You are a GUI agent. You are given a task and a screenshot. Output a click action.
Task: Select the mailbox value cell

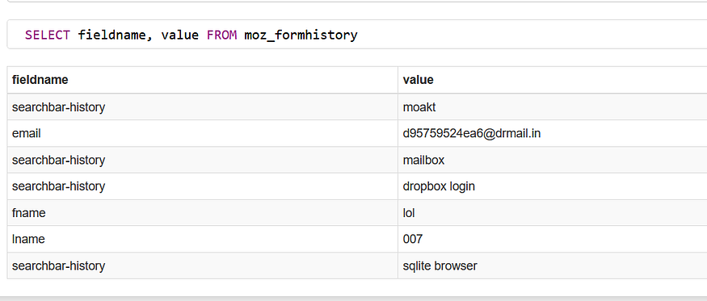click(x=553, y=160)
